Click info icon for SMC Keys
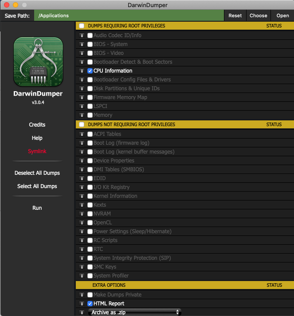The width and height of the screenshot is (294, 316). click(82, 267)
